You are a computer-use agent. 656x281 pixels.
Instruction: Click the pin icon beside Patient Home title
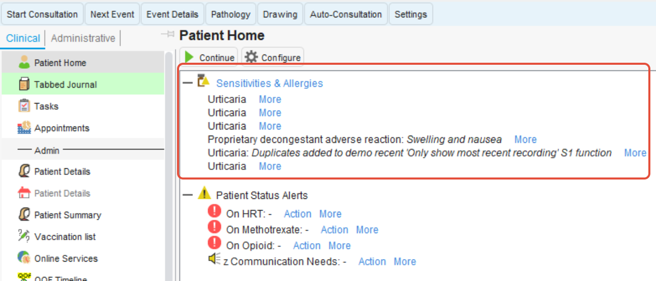click(x=167, y=35)
